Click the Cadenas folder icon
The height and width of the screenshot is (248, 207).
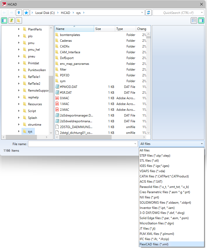57,40
